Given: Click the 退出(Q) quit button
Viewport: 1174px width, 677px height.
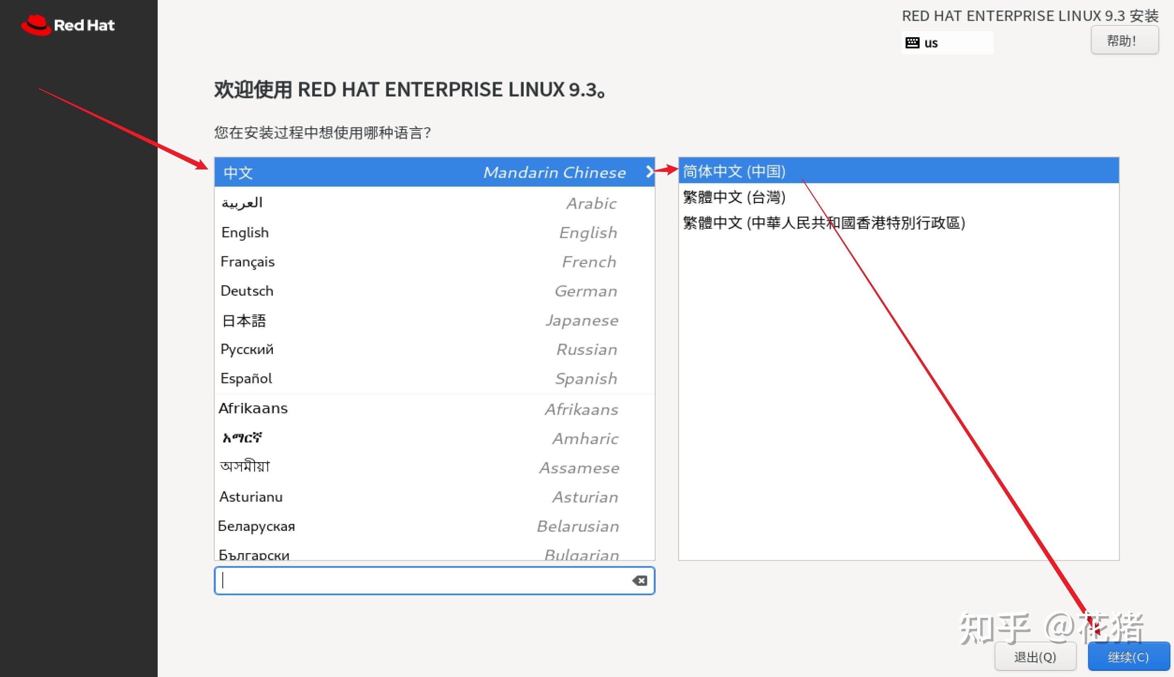Looking at the screenshot, I should tap(1036, 657).
